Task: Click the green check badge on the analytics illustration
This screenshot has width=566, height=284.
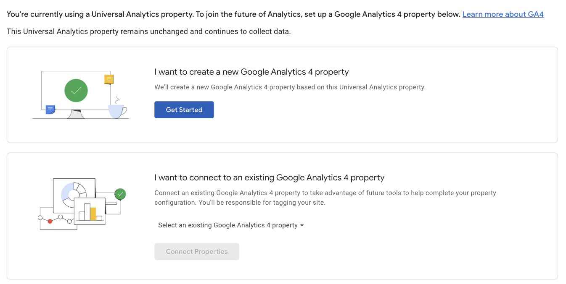Action: pyautogui.click(x=120, y=194)
